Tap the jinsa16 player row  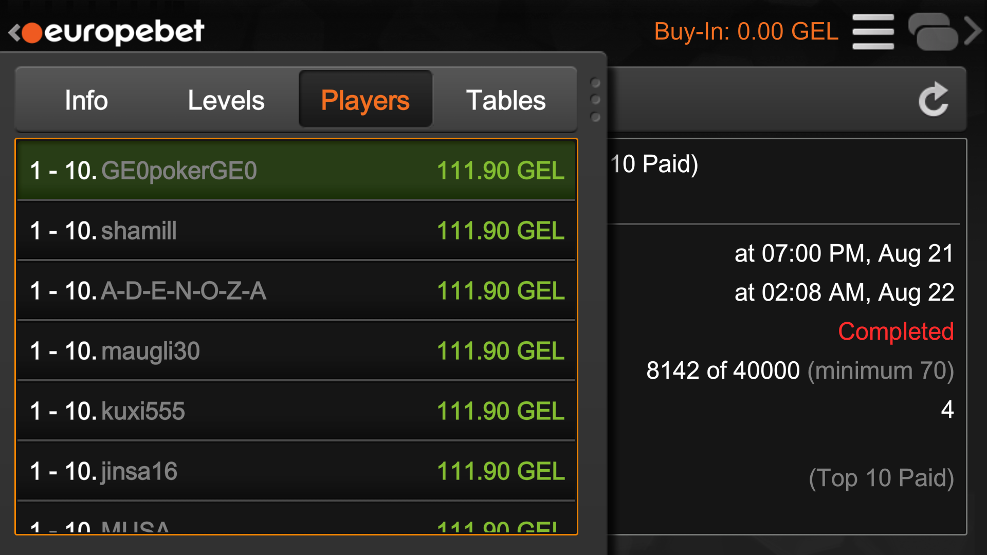coord(296,471)
